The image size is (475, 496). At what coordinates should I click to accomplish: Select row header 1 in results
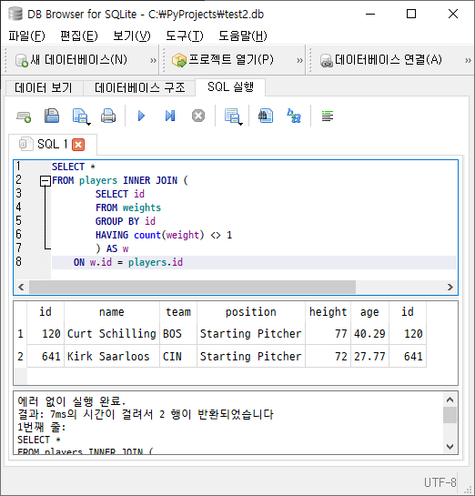20,334
